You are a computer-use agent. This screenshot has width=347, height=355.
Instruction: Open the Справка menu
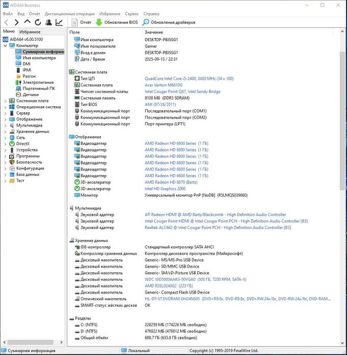[x=151, y=14]
